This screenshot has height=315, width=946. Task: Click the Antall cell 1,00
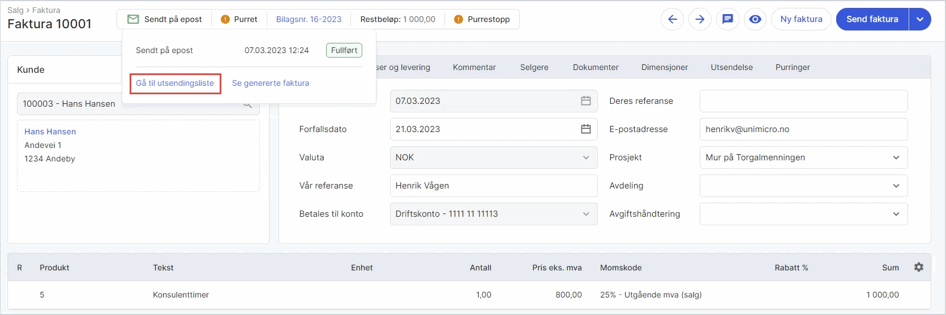483,295
